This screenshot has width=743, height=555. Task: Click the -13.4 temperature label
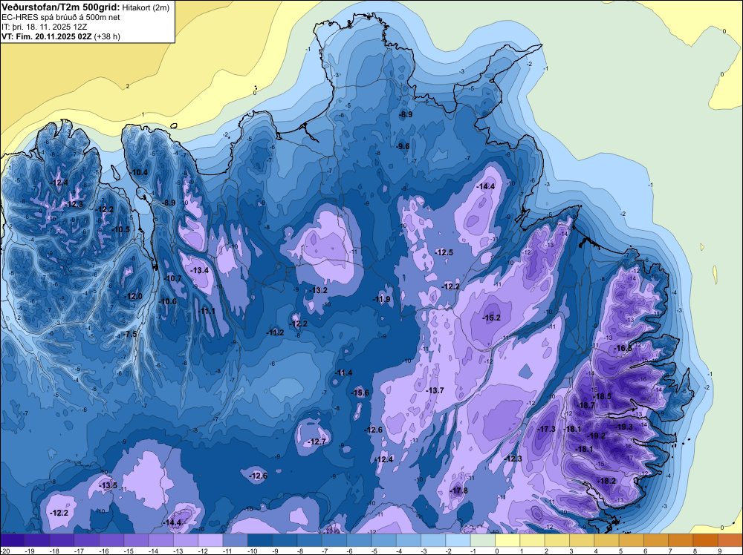tap(199, 270)
